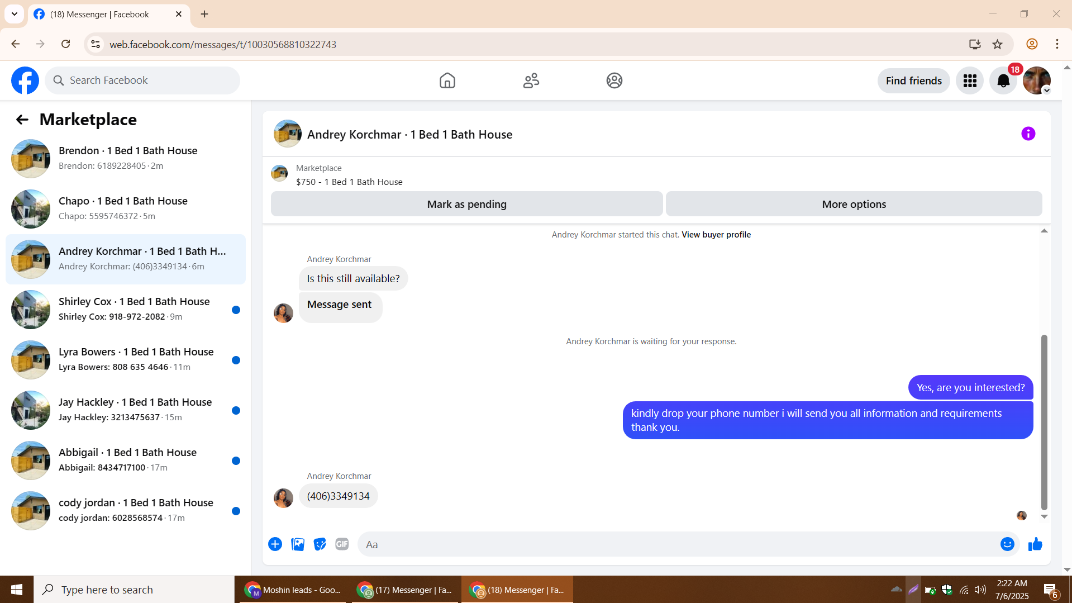Attach a photo using the image icon

coord(298,544)
